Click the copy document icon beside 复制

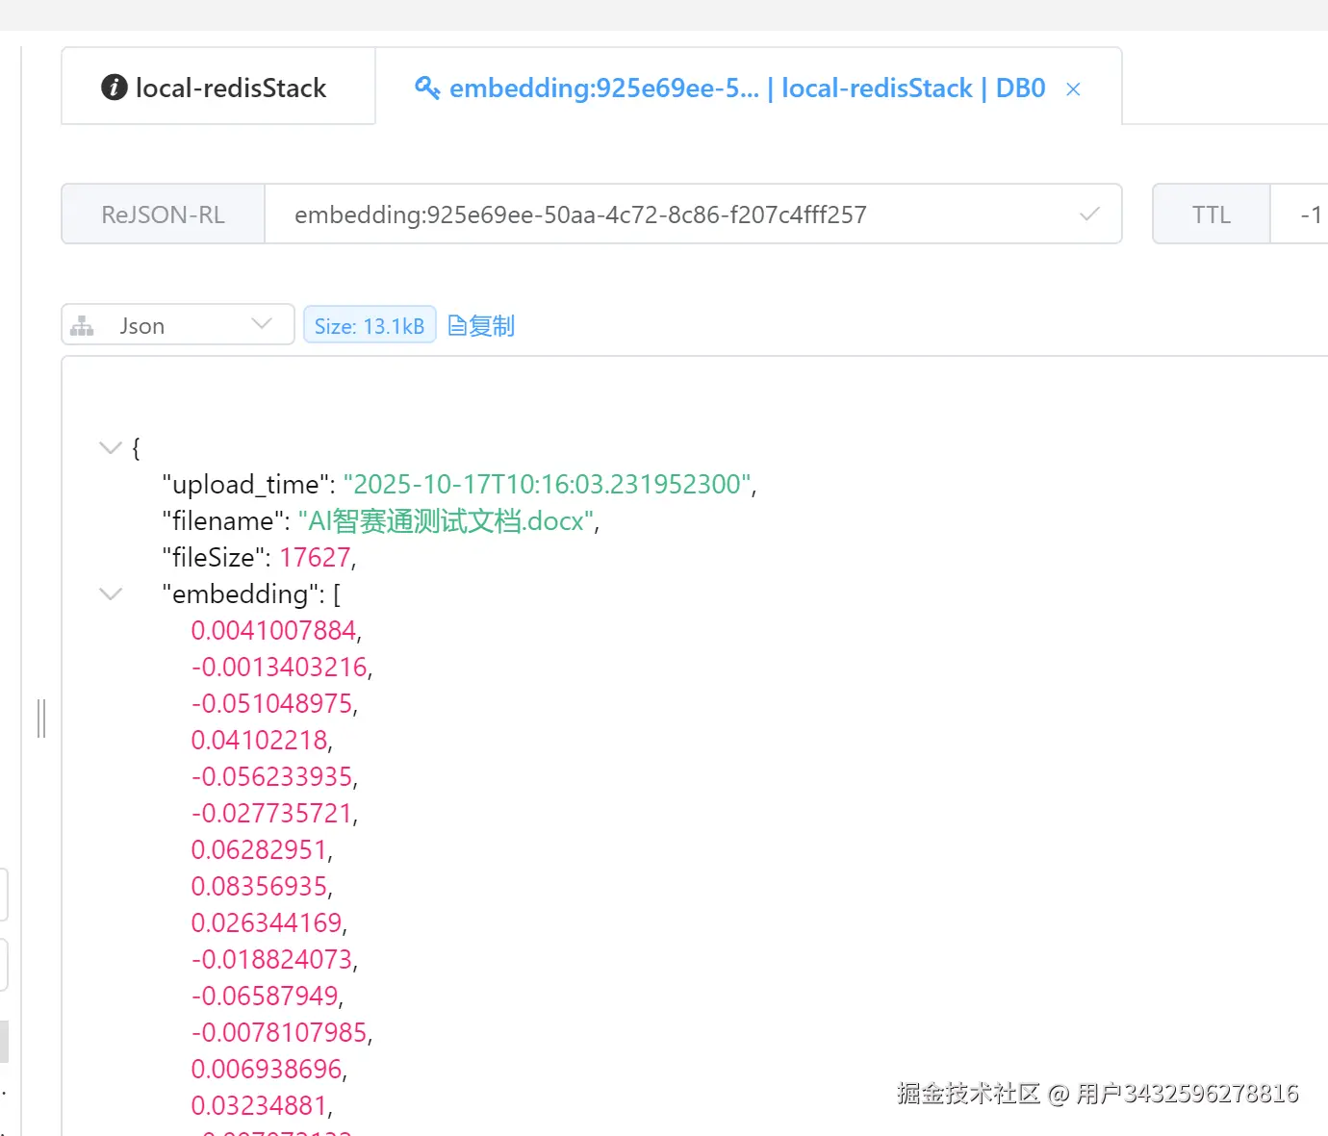tap(457, 326)
